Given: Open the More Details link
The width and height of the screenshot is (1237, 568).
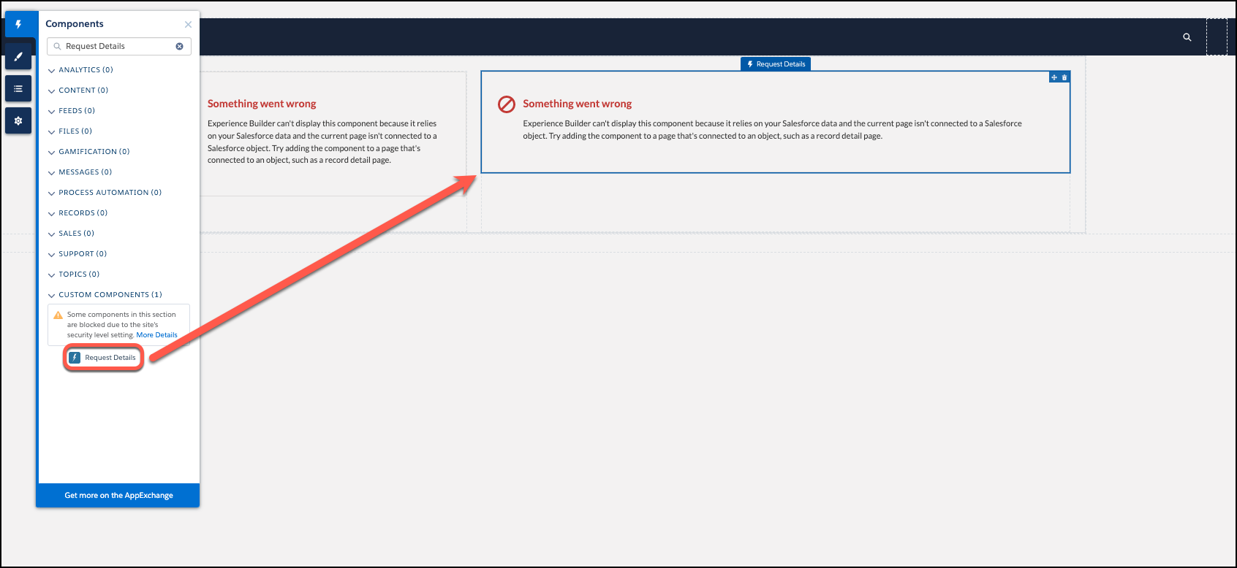Looking at the screenshot, I should [156, 335].
